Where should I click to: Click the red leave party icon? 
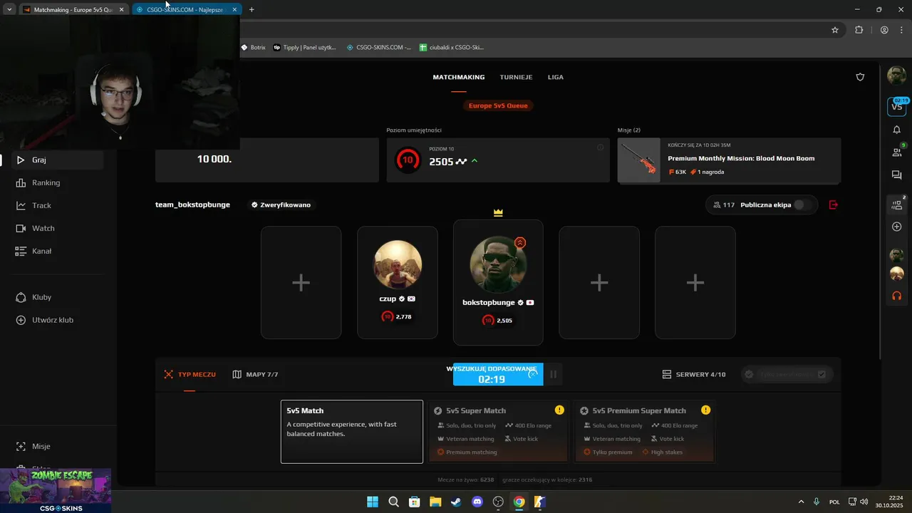834,204
